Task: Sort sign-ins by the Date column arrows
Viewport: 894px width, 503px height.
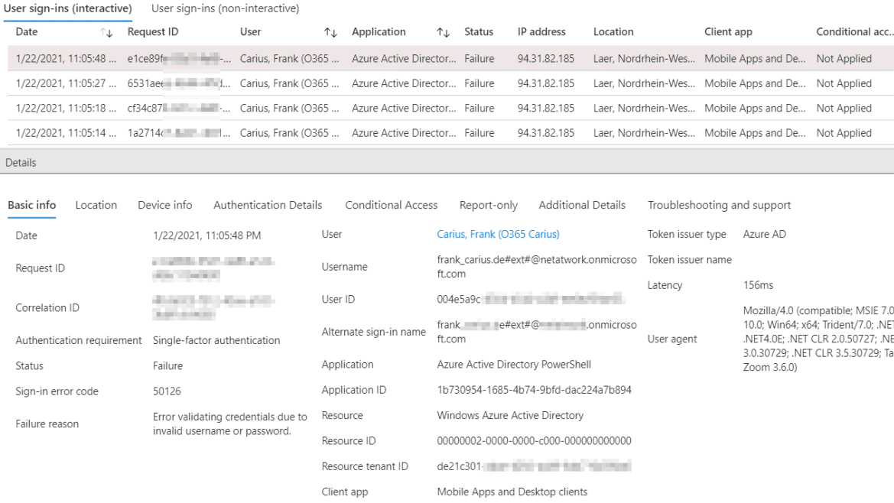Action: point(106,32)
